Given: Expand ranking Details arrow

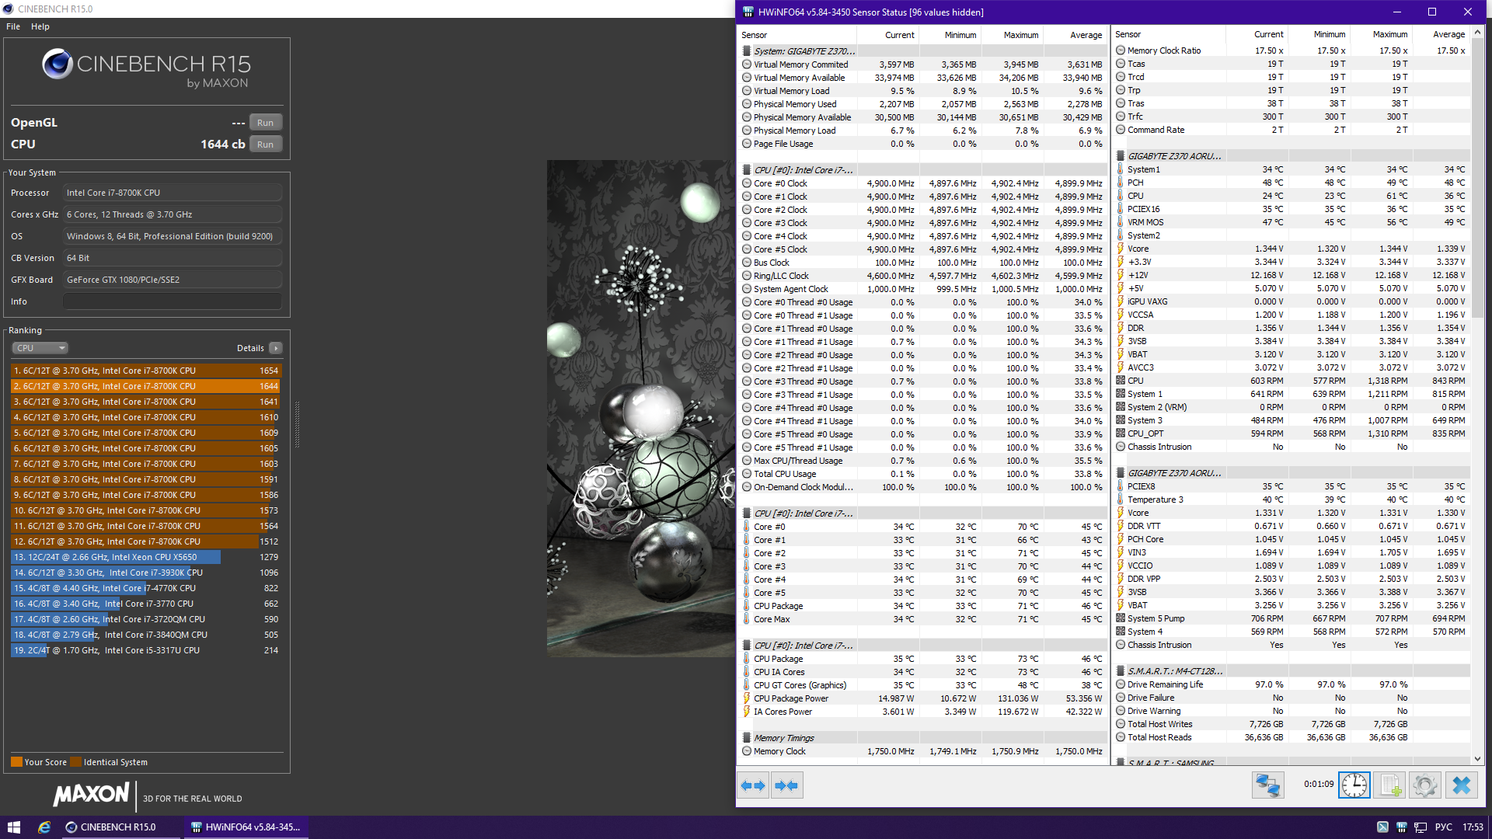Looking at the screenshot, I should (276, 348).
